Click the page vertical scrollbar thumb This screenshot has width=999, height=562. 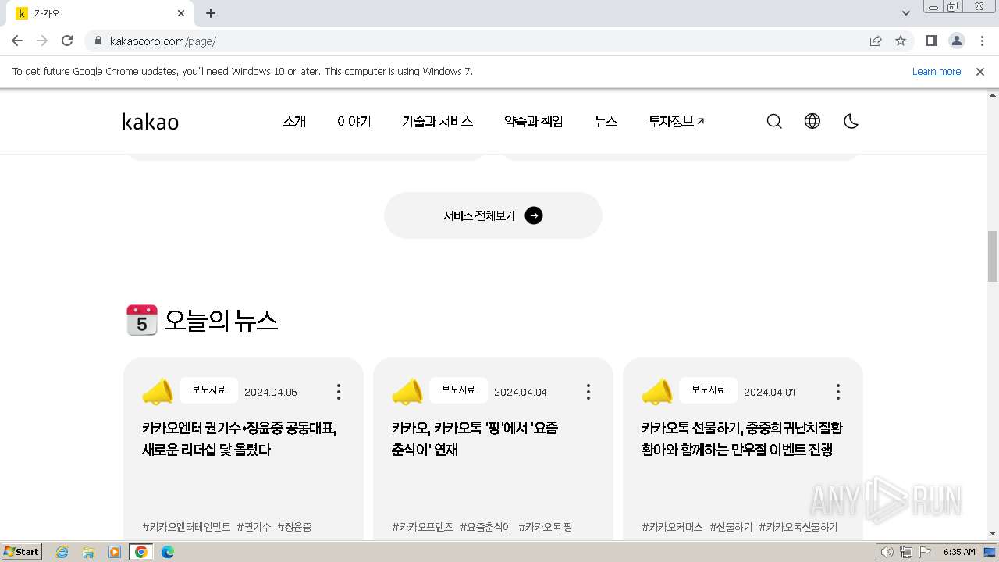click(x=993, y=256)
